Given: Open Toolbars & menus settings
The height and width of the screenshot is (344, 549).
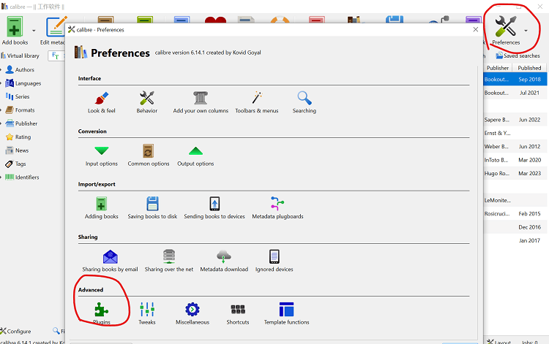Looking at the screenshot, I should tap(257, 102).
